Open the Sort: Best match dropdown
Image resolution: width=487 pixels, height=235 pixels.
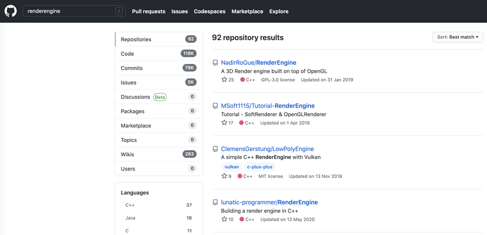458,37
